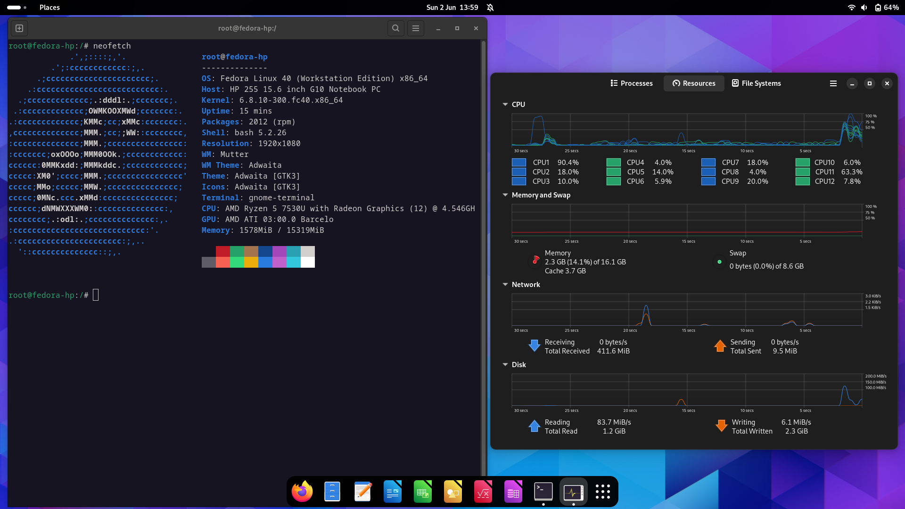Pick the CPU3 graph color
The height and width of the screenshot is (509, 905).
click(519, 181)
